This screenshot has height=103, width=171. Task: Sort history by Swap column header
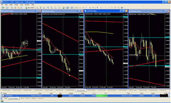click(153, 93)
